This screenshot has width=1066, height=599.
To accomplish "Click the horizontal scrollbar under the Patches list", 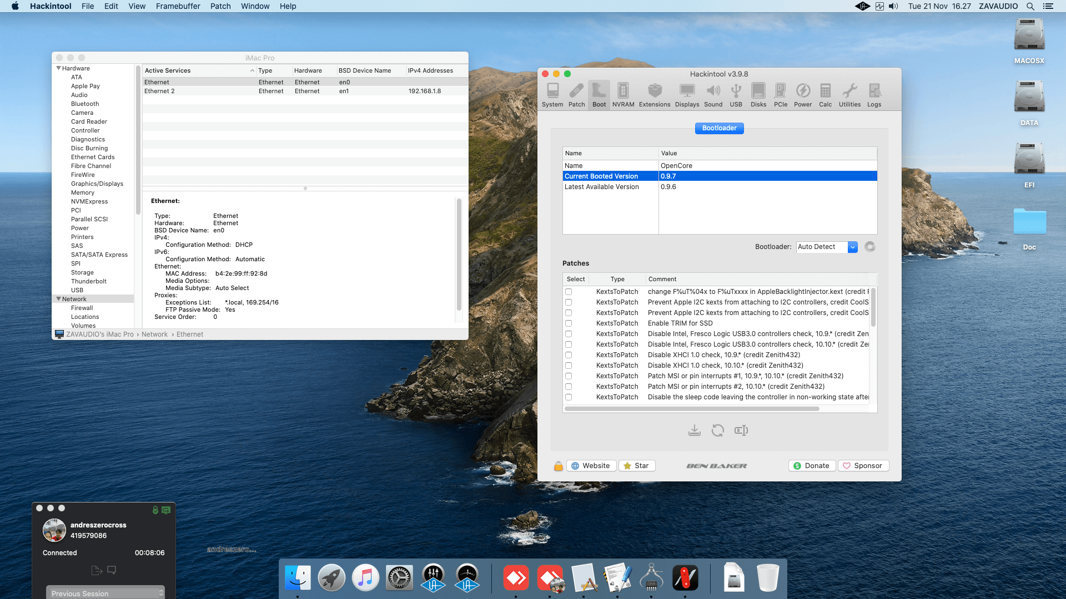I will click(x=692, y=409).
